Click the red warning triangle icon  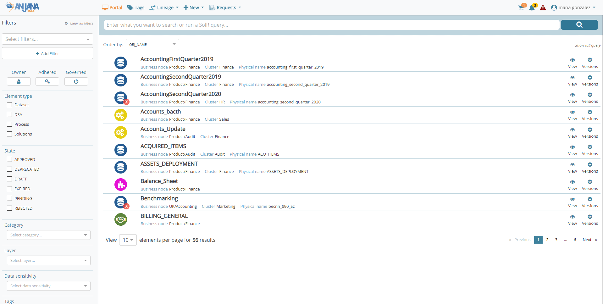click(543, 8)
